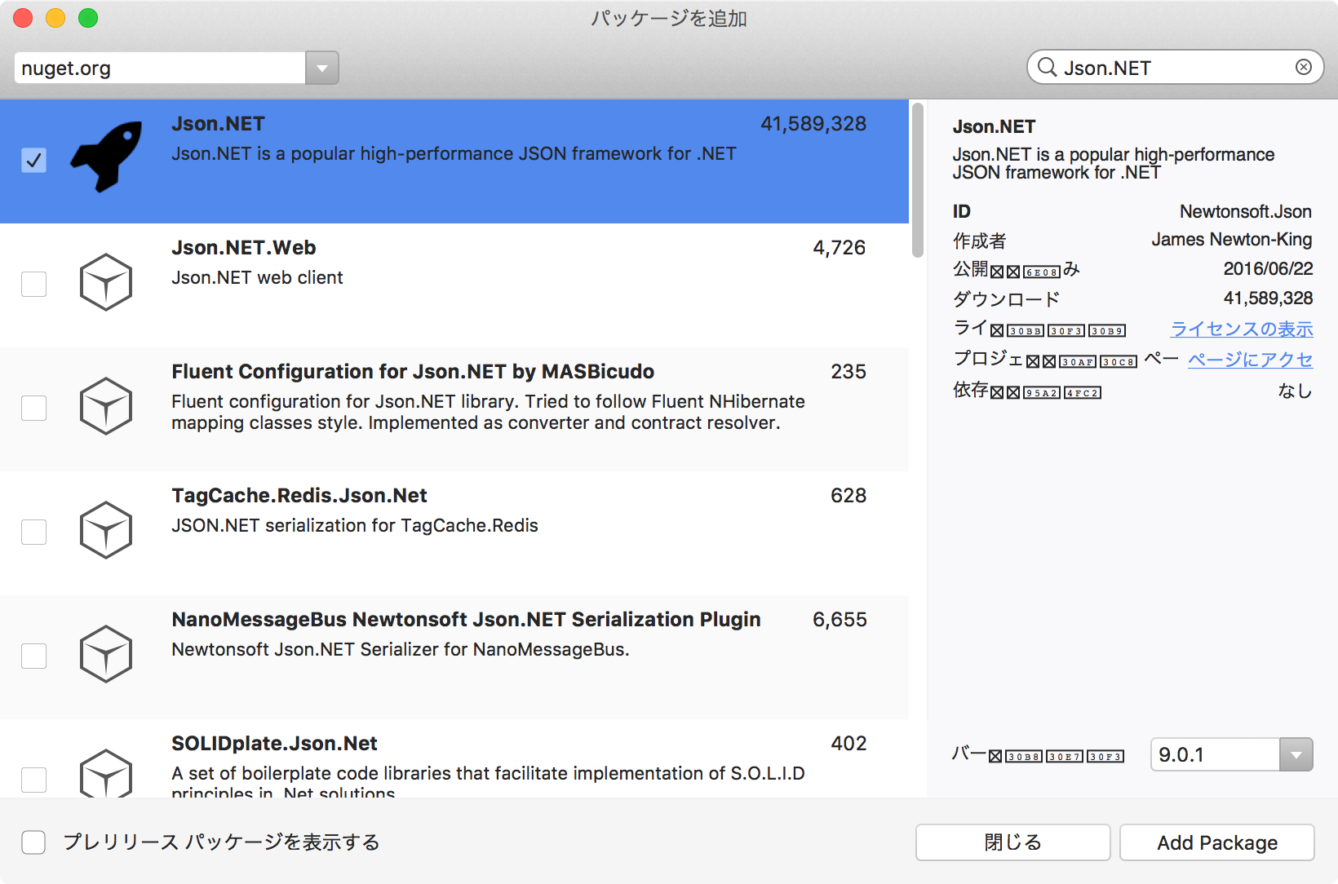
Task: Click the Fluent Configuration package cube icon
Action: click(x=106, y=406)
